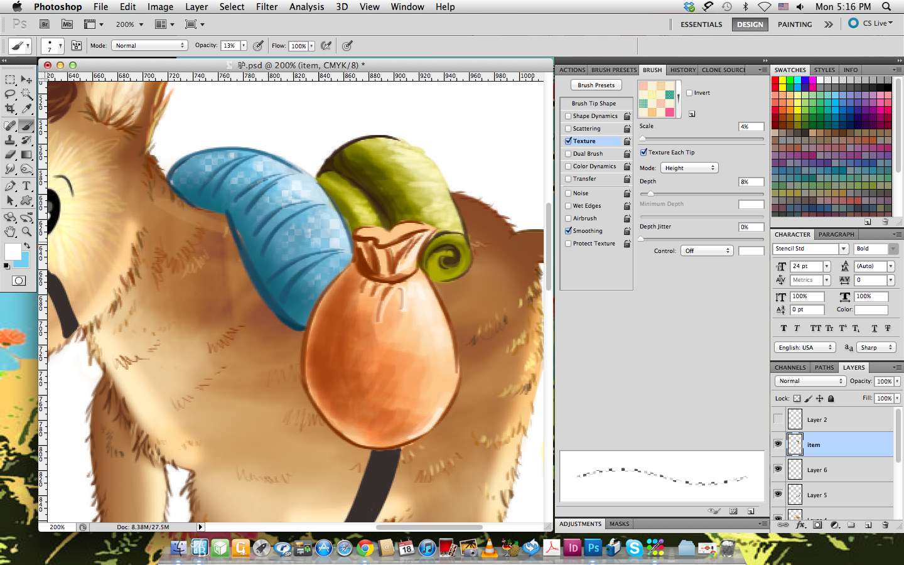Open brush blending Mode dropdown in options bar

coord(149,45)
